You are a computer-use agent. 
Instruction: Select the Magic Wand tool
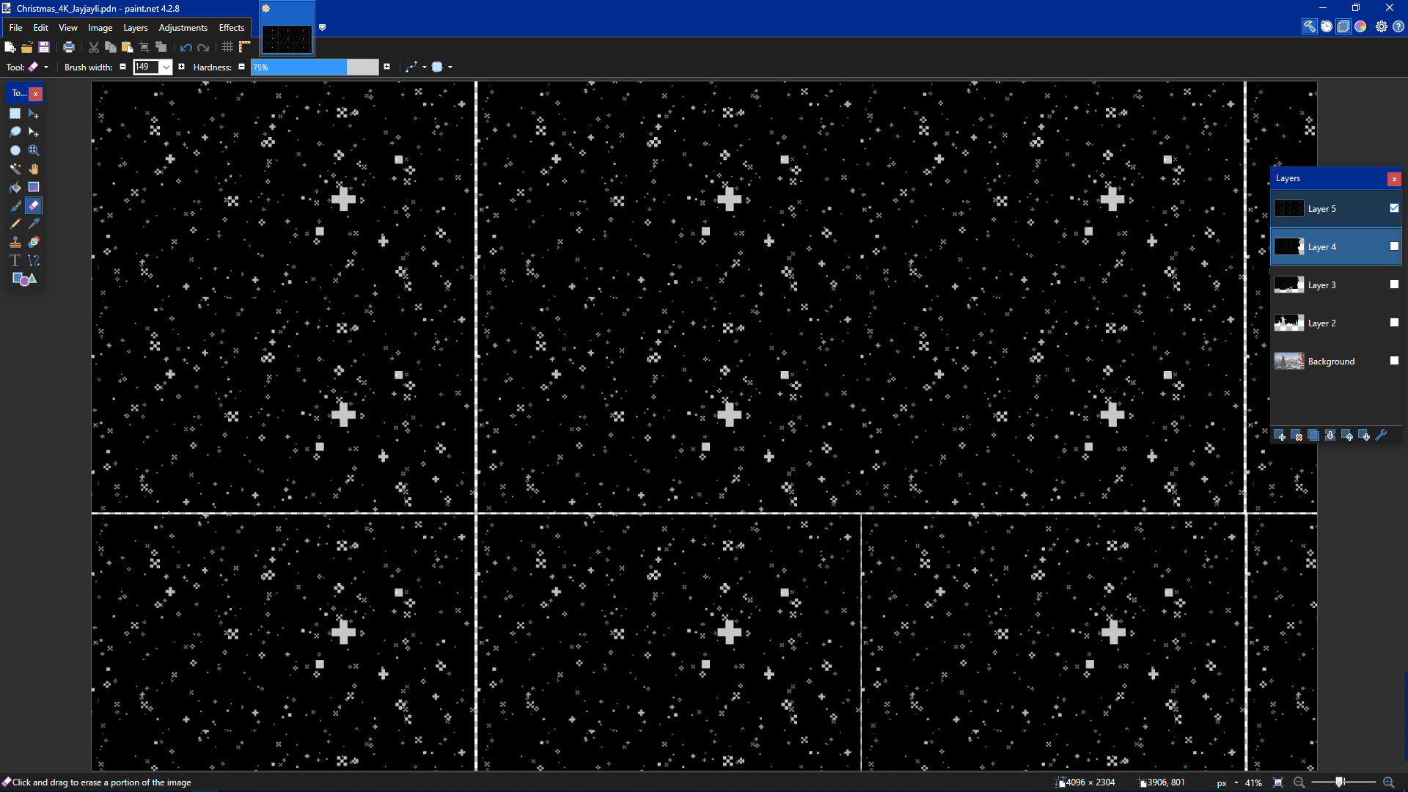click(x=15, y=169)
